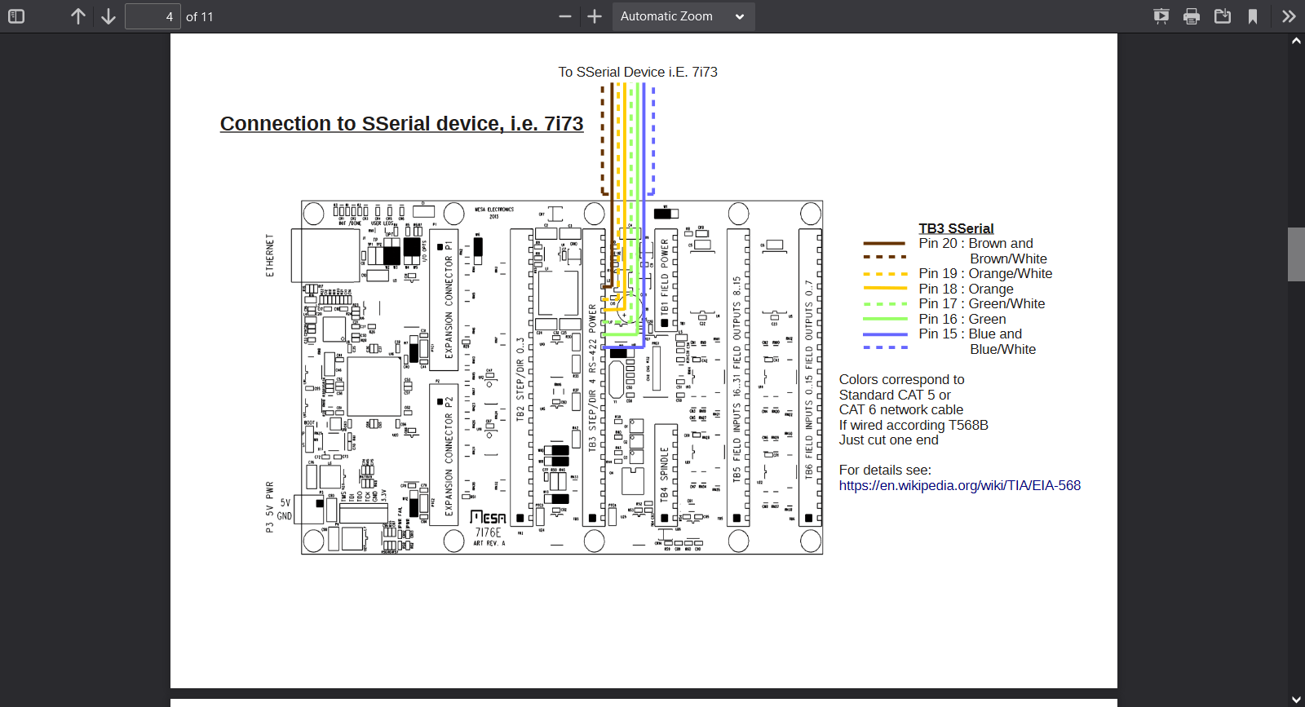This screenshot has width=1305, height=707.
Task: Click the vertical scrollbar thumb
Action: pos(1296,254)
